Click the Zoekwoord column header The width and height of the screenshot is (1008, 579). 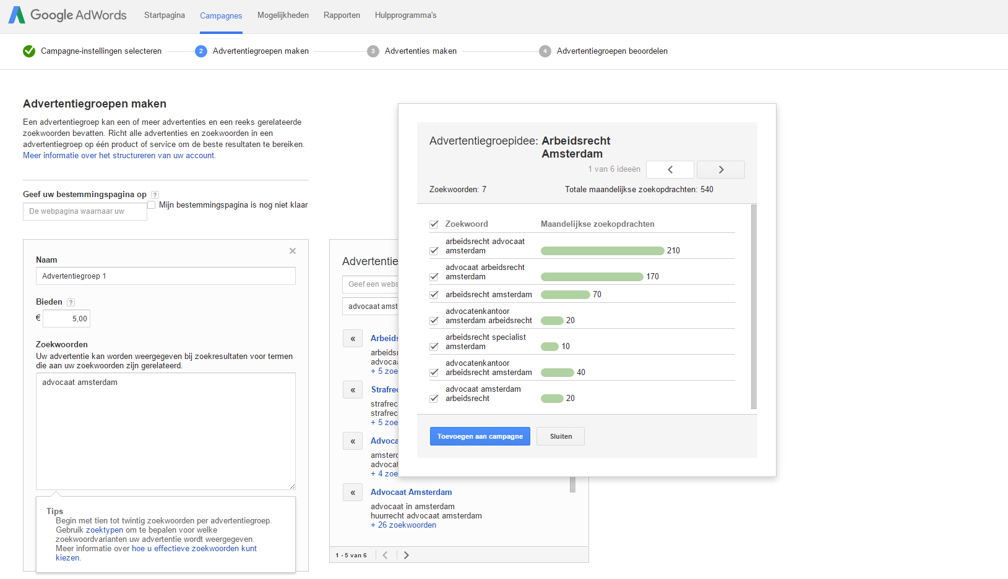[x=467, y=224]
